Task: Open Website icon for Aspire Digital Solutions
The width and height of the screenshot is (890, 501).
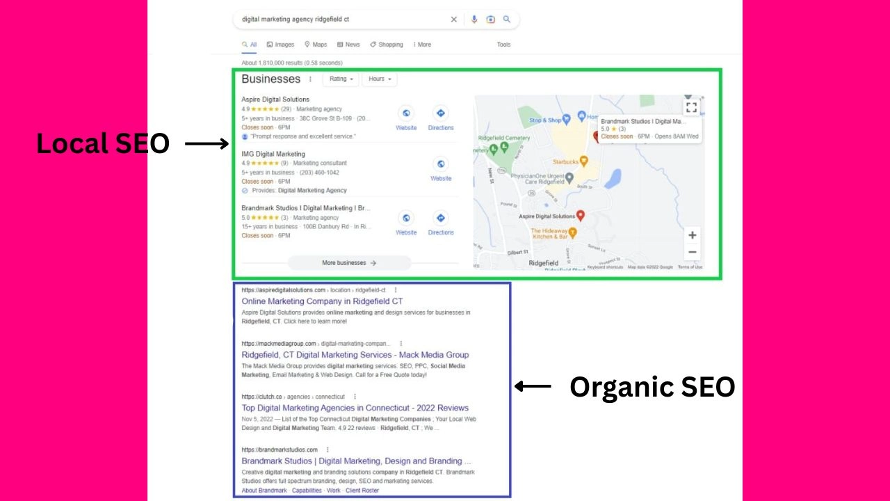Action: [406, 113]
